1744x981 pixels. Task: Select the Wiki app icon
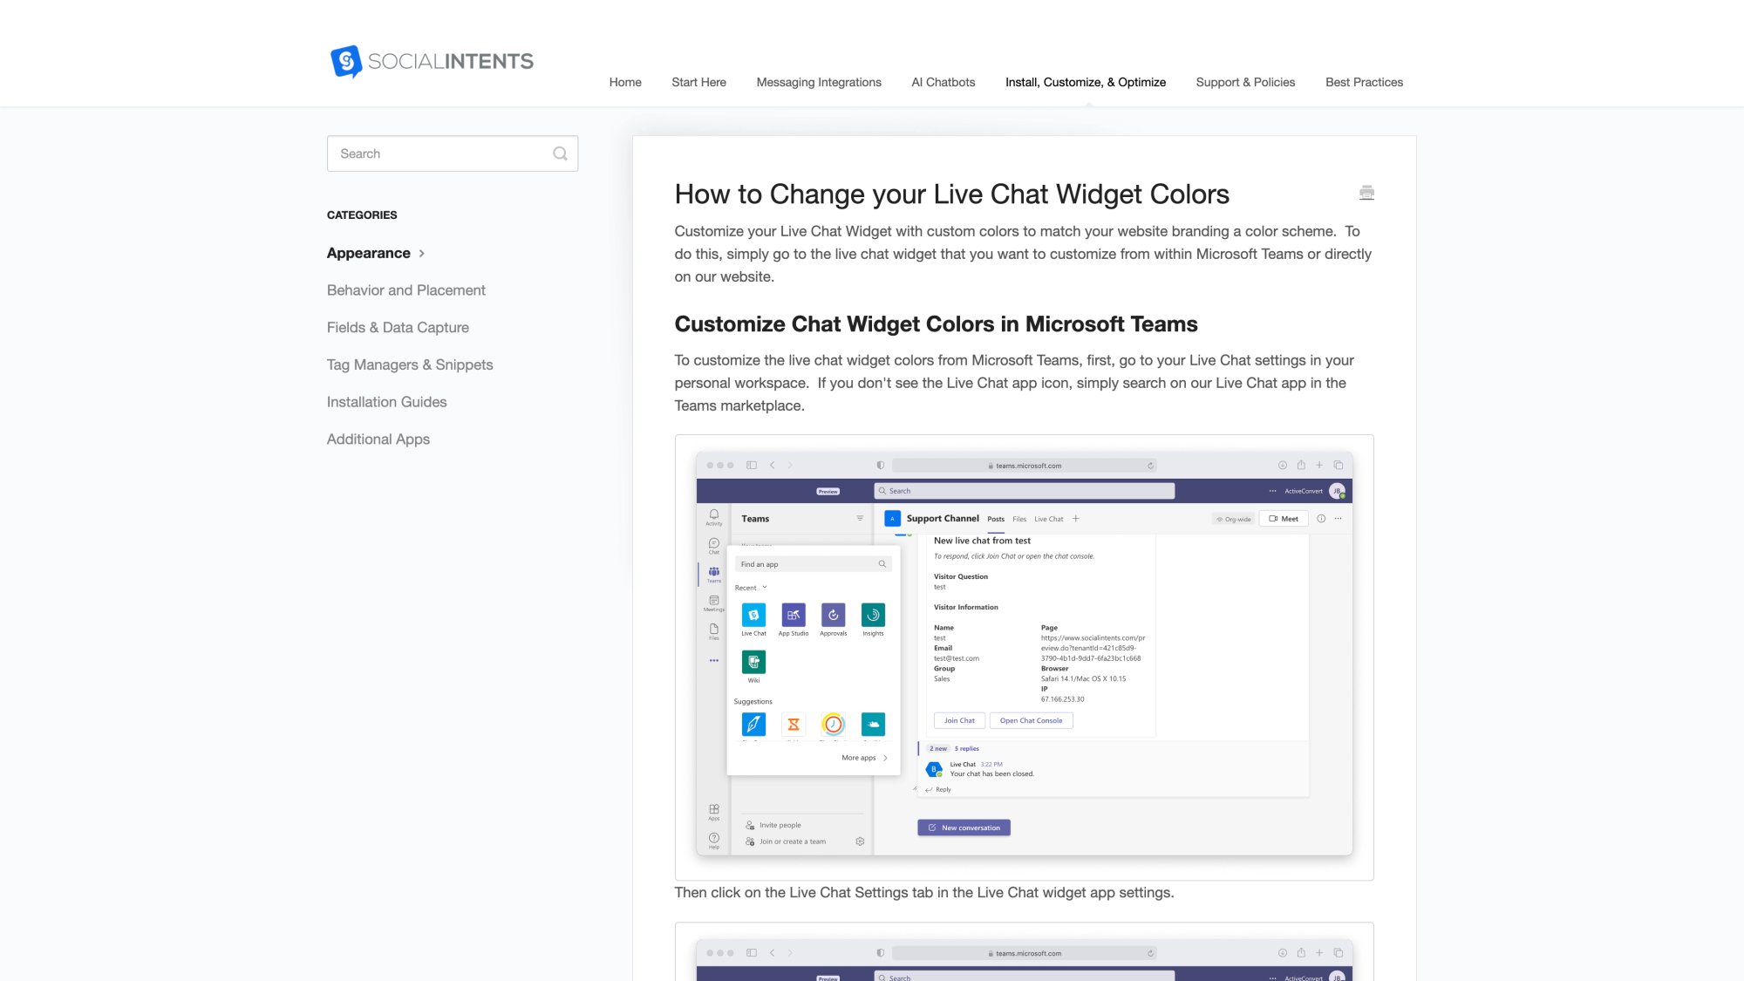tap(753, 663)
